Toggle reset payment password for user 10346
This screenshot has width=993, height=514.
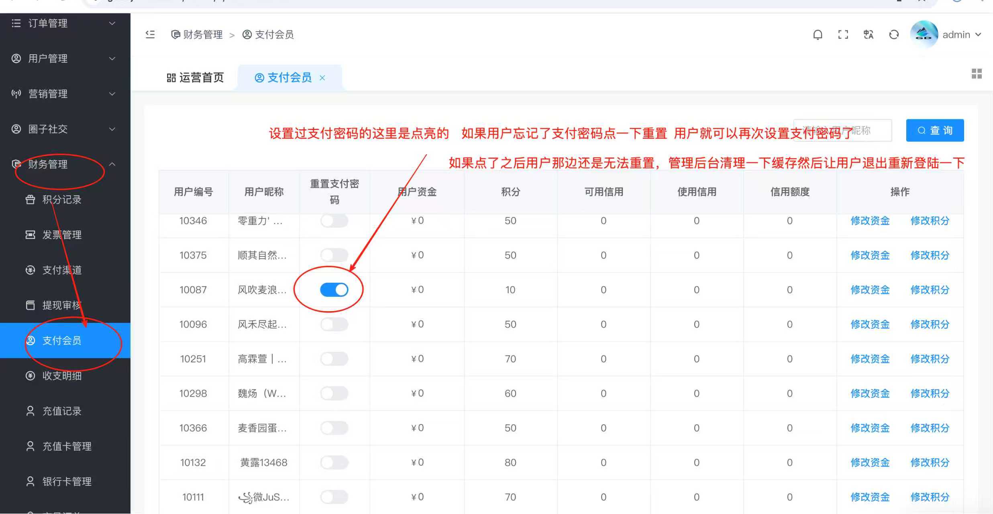click(334, 221)
